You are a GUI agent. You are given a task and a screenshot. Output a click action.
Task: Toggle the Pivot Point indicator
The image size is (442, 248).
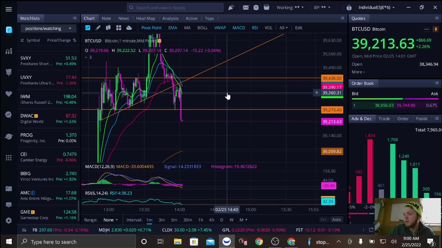point(151,28)
